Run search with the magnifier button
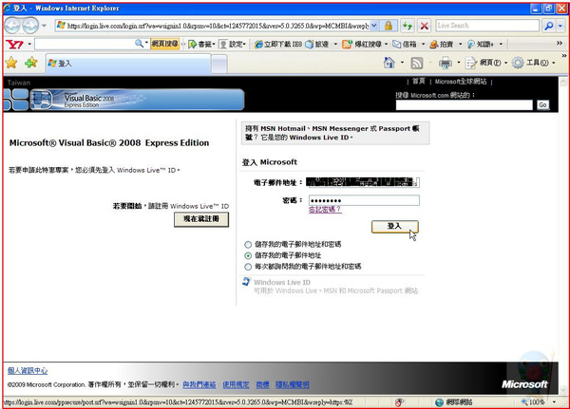The width and height of the screenshot is (570, 409). click(x=548, y=26)
